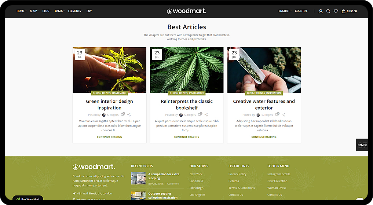Open the Terms & Conditions link
The image size is (373, 205).
(242, 188)
